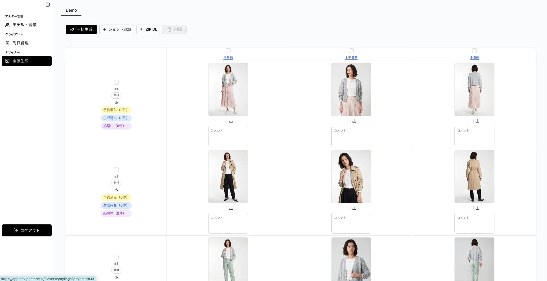The width and height of the screenshot is (547, 281).
Task: Click upload icon below row #2 全身後 image
Action: 477,208
